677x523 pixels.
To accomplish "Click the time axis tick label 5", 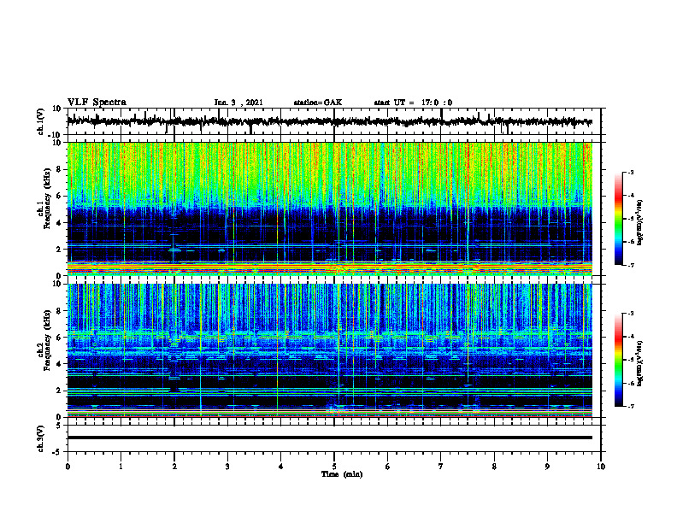I will [x=334, y=467].
